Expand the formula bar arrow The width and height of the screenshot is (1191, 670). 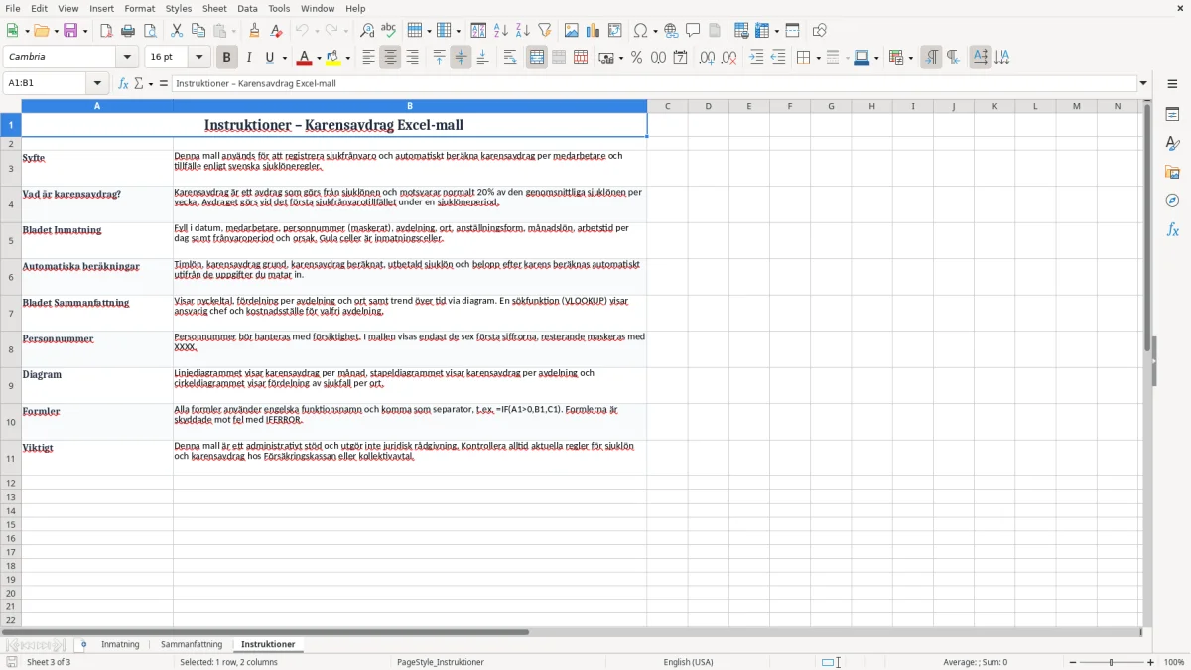(x=1143, y=83)
